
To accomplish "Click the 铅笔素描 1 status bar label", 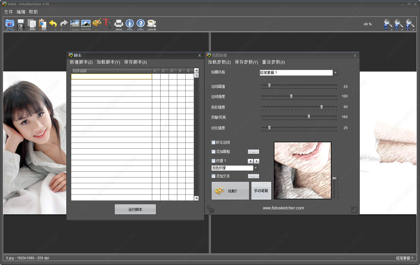I will tap(404, 258).
